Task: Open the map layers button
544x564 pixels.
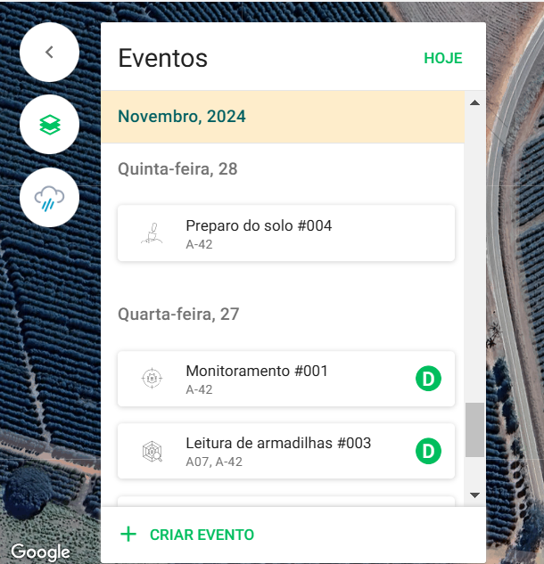Action: click(50, 125)
